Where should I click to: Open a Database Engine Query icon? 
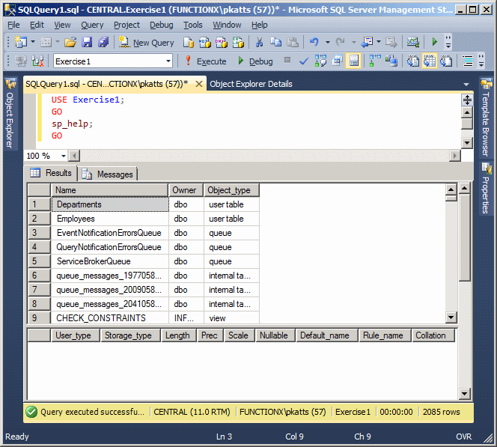tap(189, 42)
